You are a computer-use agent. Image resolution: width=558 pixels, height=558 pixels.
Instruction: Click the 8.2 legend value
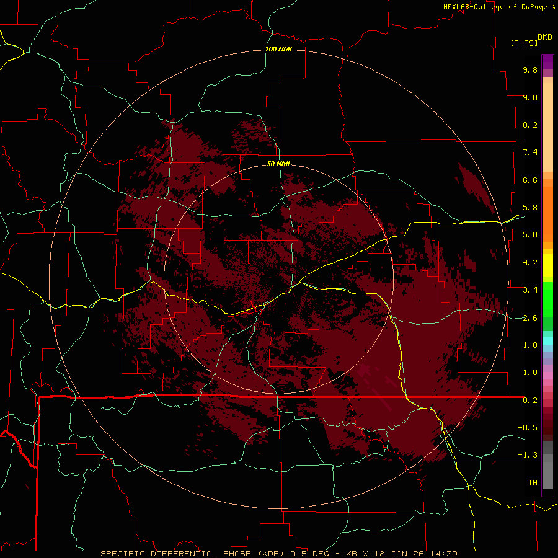tap(530, 125)
